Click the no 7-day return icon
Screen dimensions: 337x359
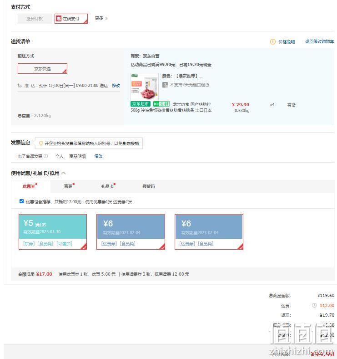(x=165, y=85)
